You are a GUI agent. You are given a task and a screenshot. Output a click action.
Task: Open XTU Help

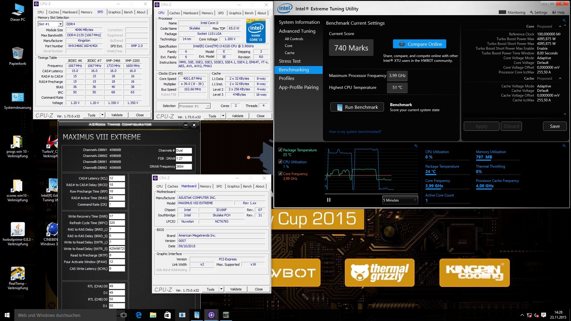(x=559, y=12)
